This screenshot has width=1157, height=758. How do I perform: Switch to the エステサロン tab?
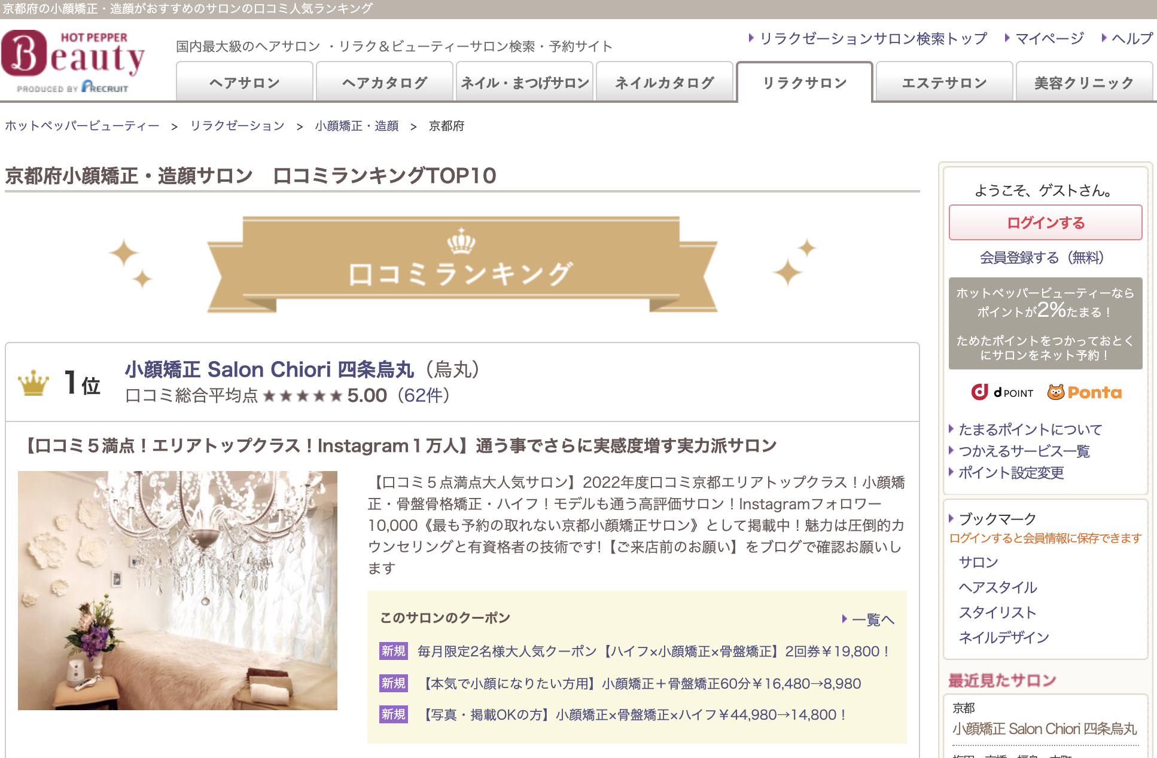point(943,82)
